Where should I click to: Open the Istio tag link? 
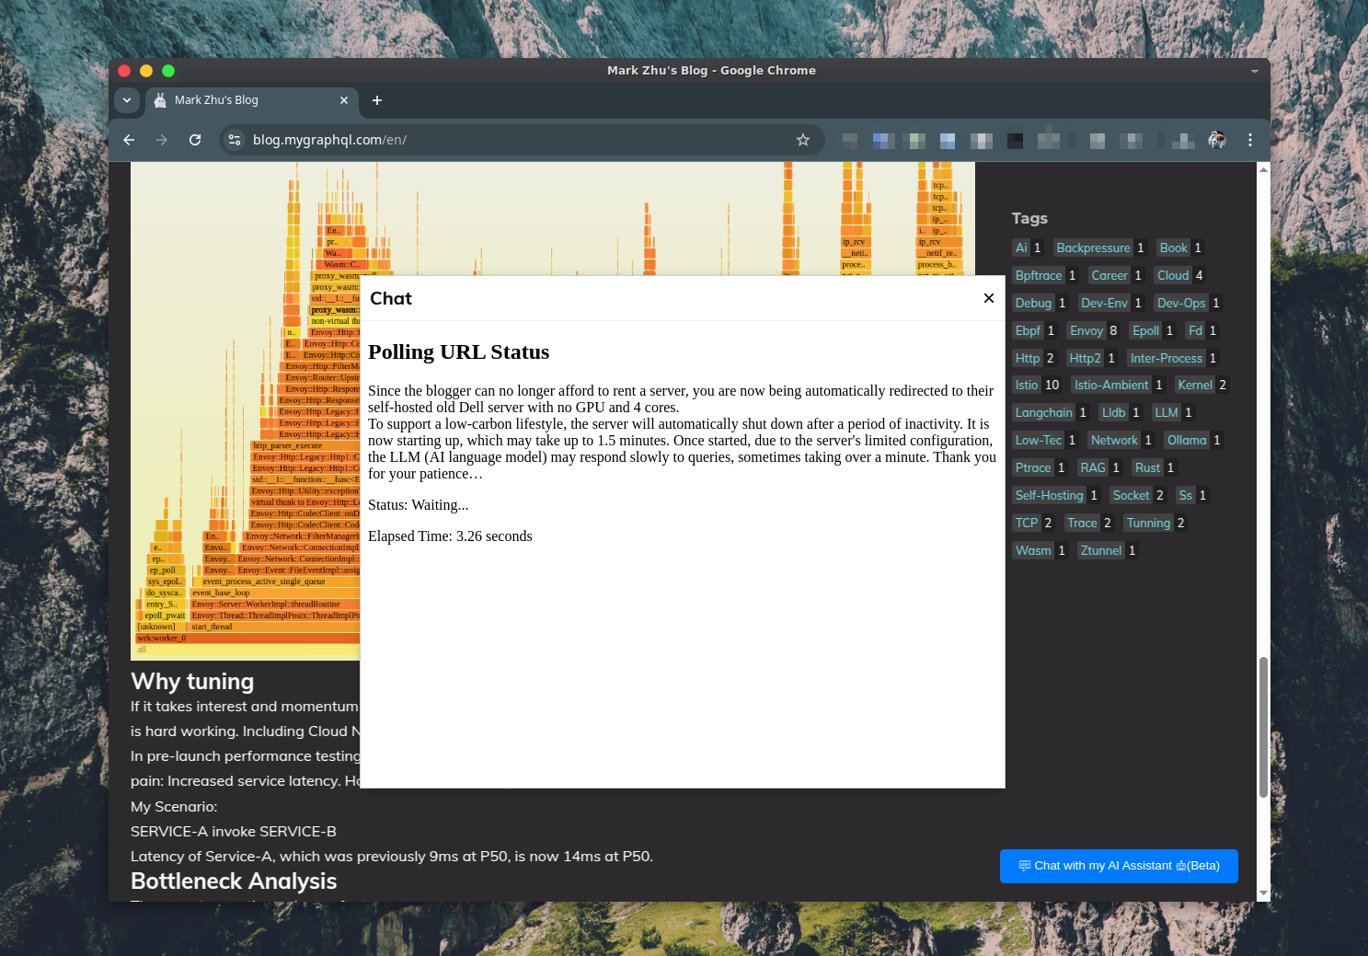(x=1026, y=386)
